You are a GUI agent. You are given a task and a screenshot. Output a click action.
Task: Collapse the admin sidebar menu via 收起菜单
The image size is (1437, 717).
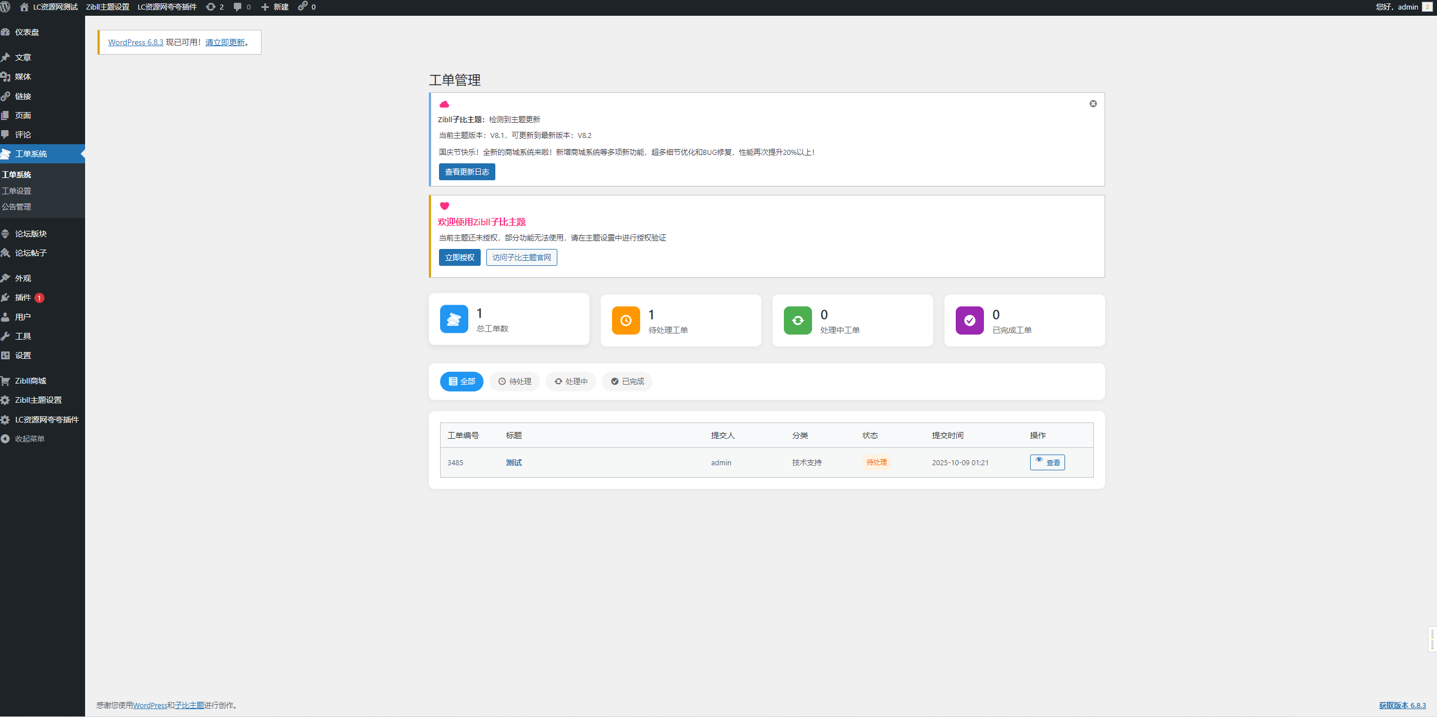pyautogui.click(x=29, y=439)
